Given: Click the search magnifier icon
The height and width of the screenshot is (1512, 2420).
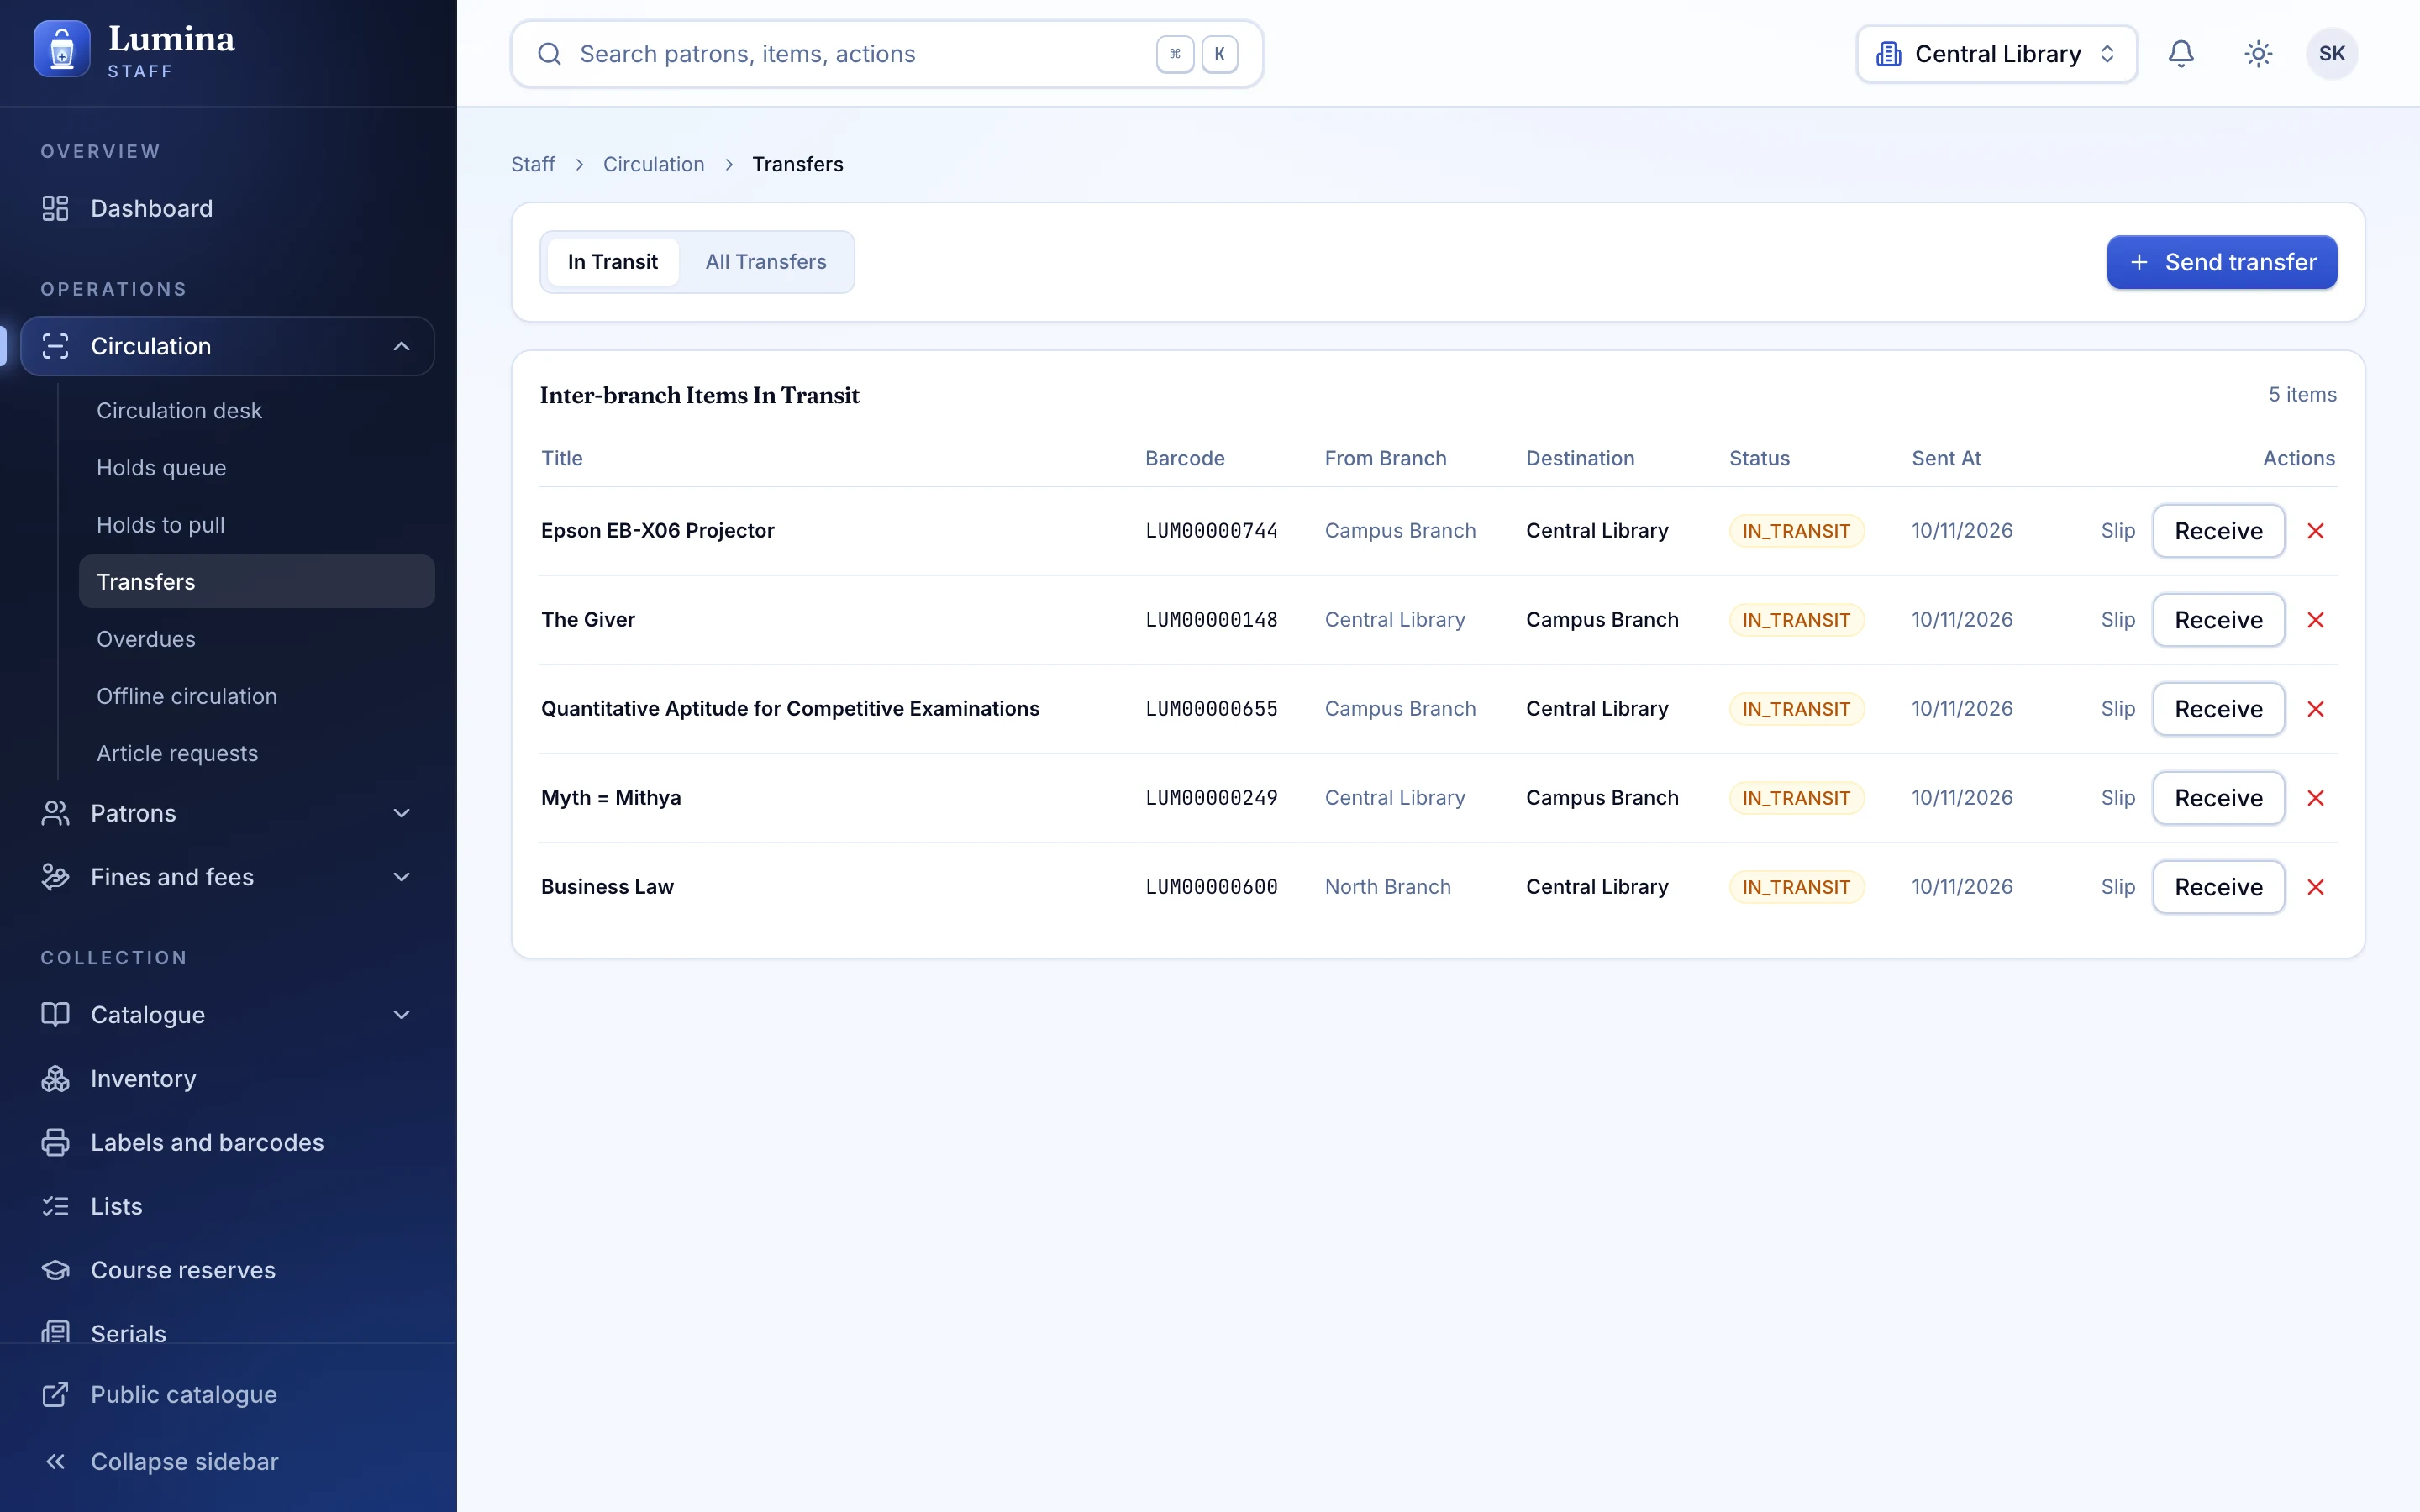Looking at the screenshot, I should tap(549, 54).
